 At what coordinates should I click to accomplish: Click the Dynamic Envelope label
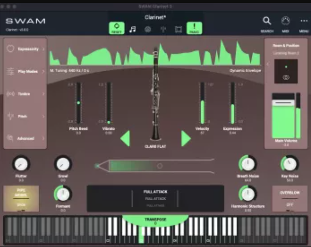pos(245,71)
